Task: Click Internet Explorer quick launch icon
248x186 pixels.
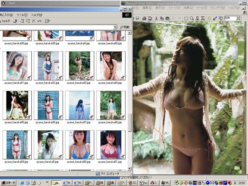Action: click(22, 183)
